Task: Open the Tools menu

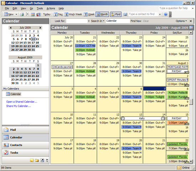Action: pyautogui.click(x=40, y=9)
